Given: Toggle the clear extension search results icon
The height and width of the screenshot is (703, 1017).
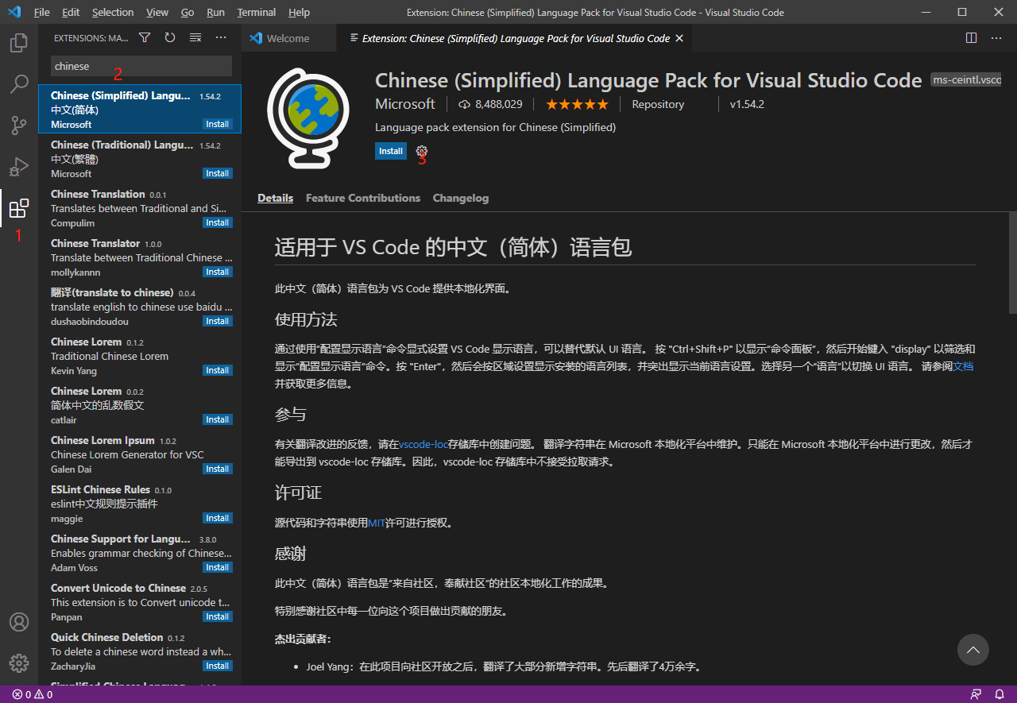Looking at the screenshot, I should 195,37.
